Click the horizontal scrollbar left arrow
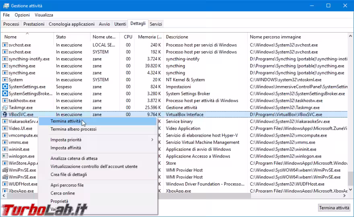This screenshot has width=354, height=217. click(4, 196)
